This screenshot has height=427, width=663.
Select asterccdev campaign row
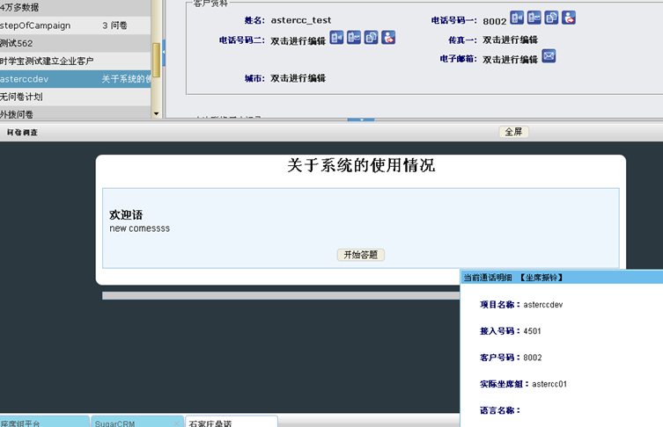tap(75, 79)
